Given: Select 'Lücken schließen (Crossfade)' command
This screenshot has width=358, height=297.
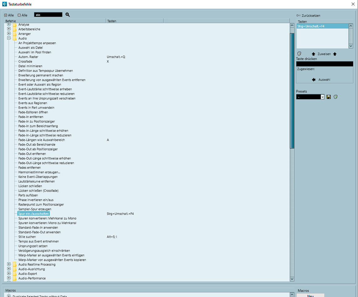Looking at the screenshot, I should 38,191.
